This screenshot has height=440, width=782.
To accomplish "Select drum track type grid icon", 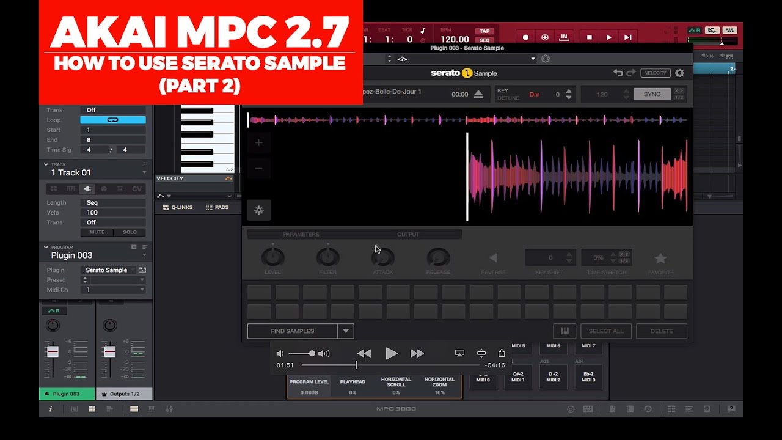I will 54,189.
